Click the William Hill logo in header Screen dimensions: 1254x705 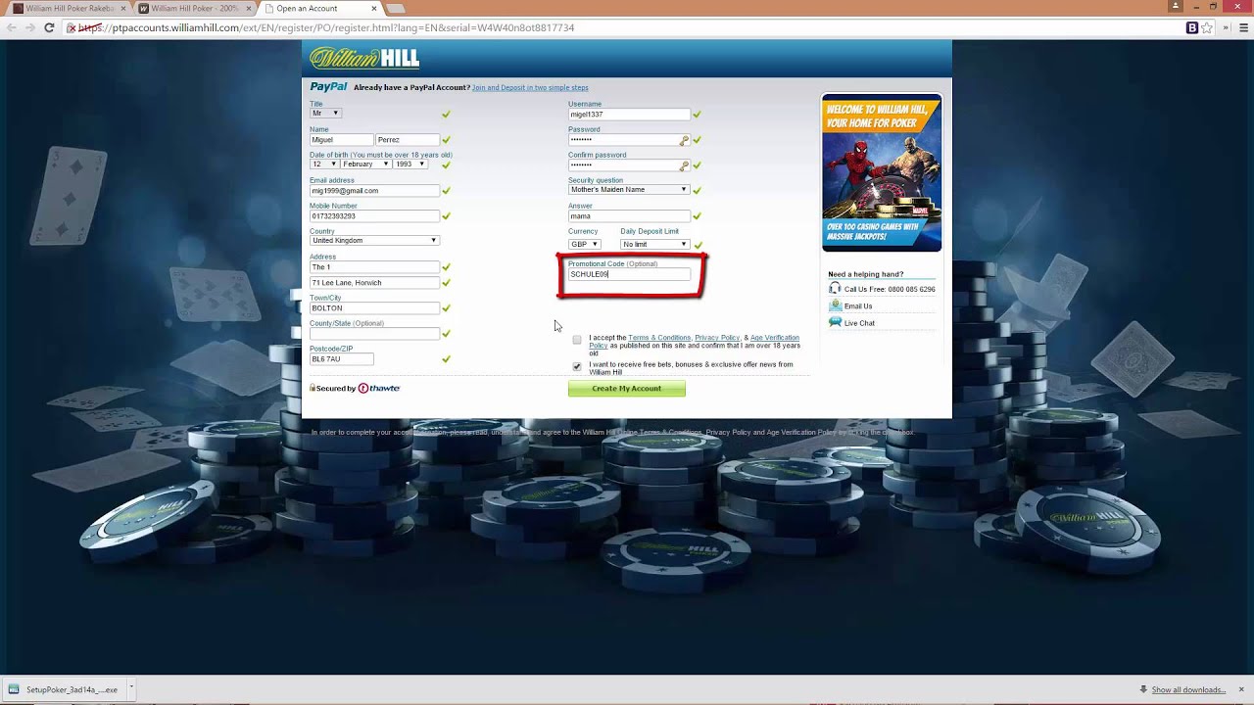364,59
